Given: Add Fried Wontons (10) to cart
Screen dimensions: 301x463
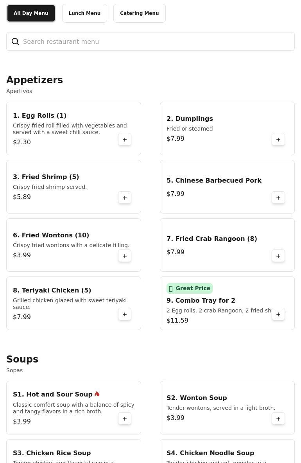Looking at the screenshot, I should (x=125, y=256).
